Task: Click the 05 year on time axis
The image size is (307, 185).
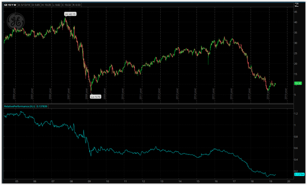Action: [x=17, y=181]
